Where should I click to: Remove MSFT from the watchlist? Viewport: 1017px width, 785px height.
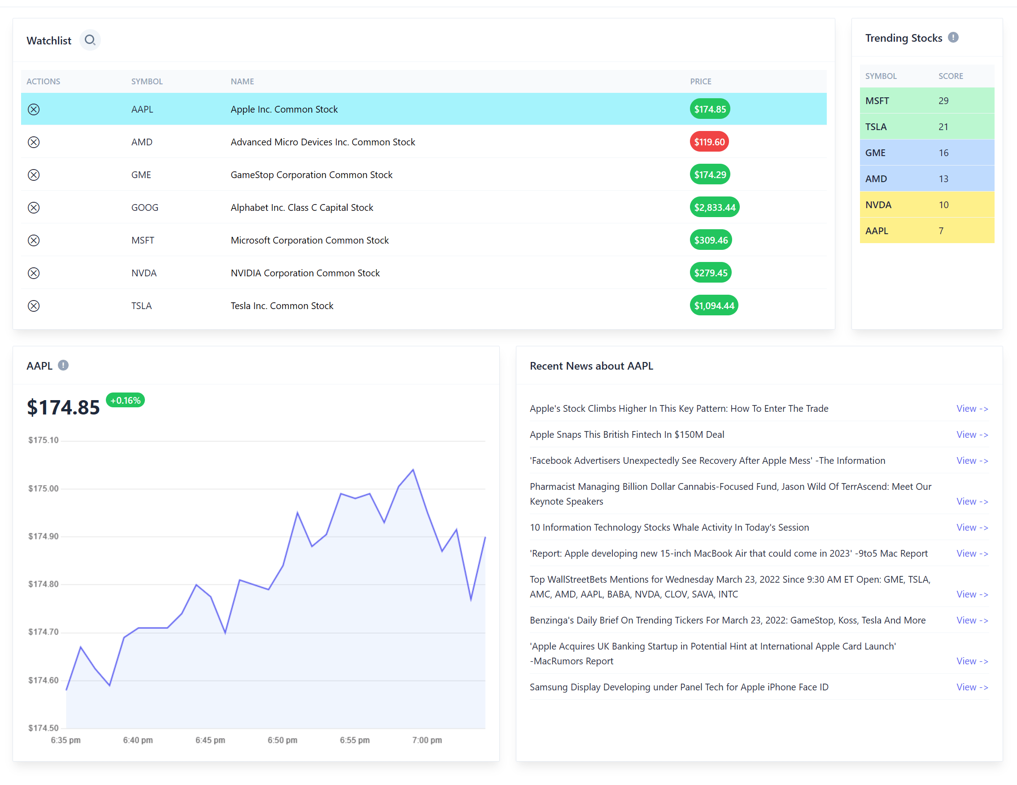click(34, 240)
